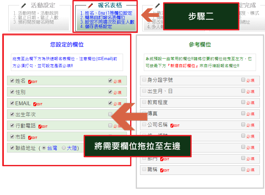Click the EDIT icon next to 公司名稱
This screenshot has height=195, width=265.
tap(175, 126)
